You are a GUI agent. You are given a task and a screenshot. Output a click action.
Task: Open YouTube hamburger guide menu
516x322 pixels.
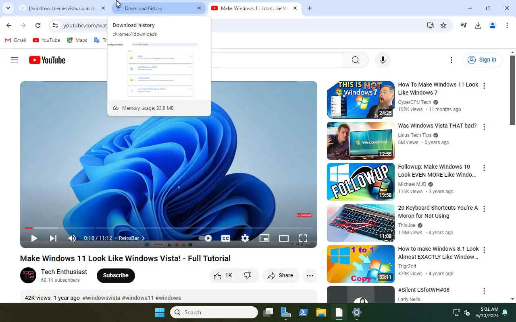(15, 60)
